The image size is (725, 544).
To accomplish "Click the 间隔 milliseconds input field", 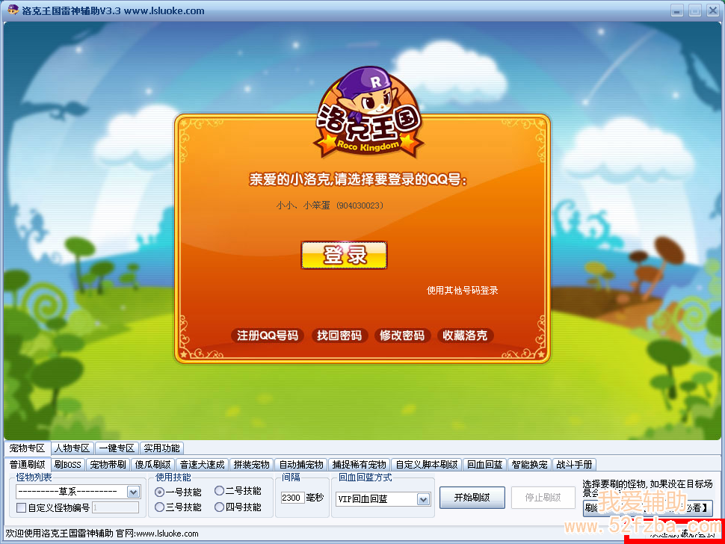I will (291, 498).
